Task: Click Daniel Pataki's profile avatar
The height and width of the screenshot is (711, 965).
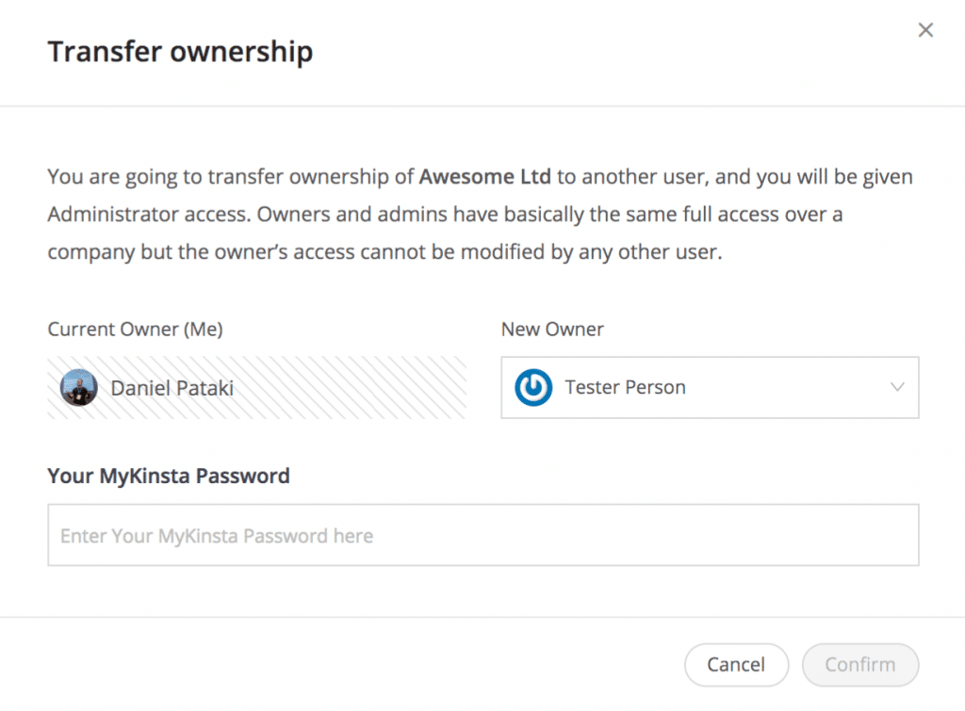Action: click(79, 387)
